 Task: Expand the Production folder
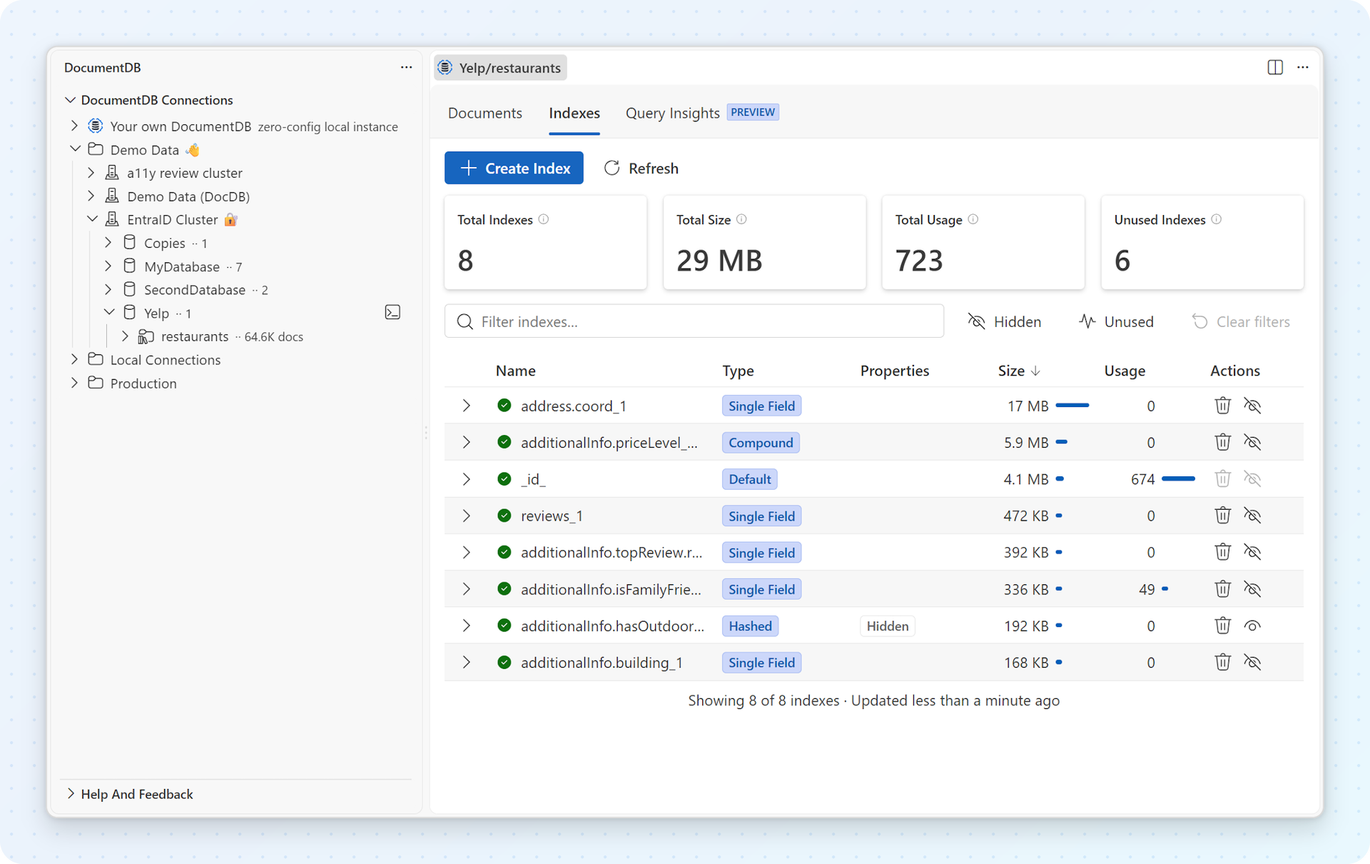click(x=75, y=383)
